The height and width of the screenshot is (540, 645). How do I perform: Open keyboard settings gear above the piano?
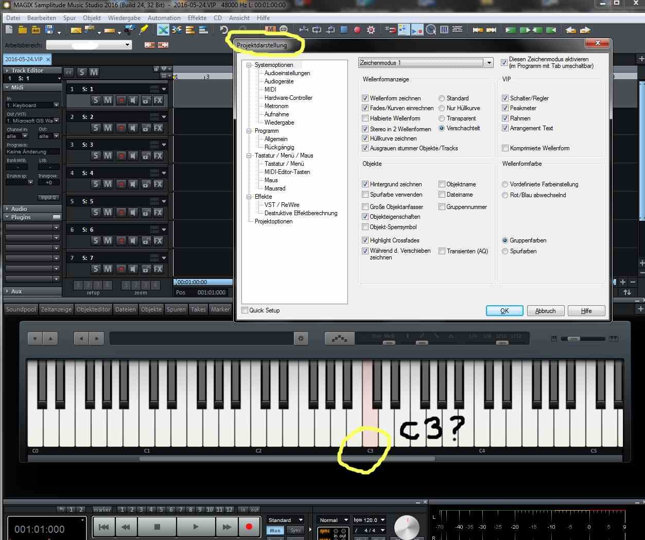point(301,338)
